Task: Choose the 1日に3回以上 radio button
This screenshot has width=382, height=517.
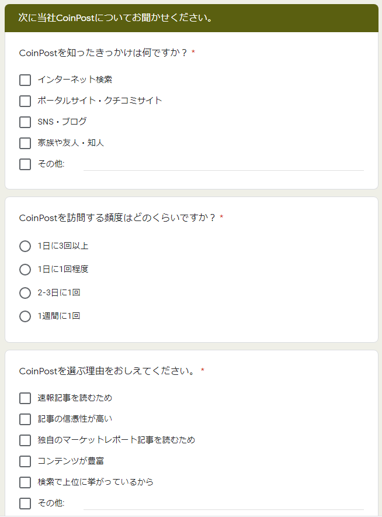Action: tap(25, 246)
